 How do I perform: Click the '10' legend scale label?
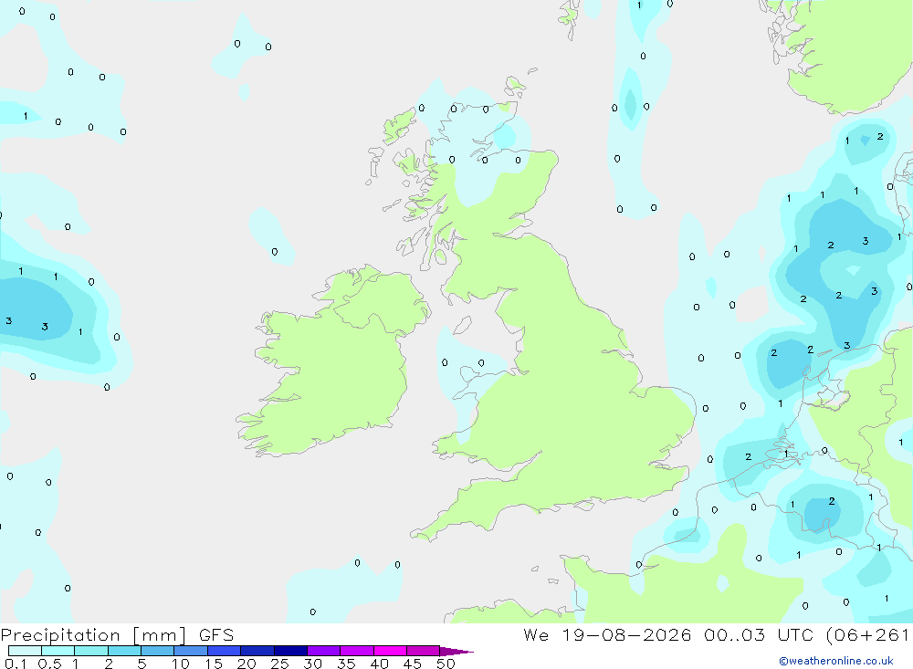click(x=181, y=664)
